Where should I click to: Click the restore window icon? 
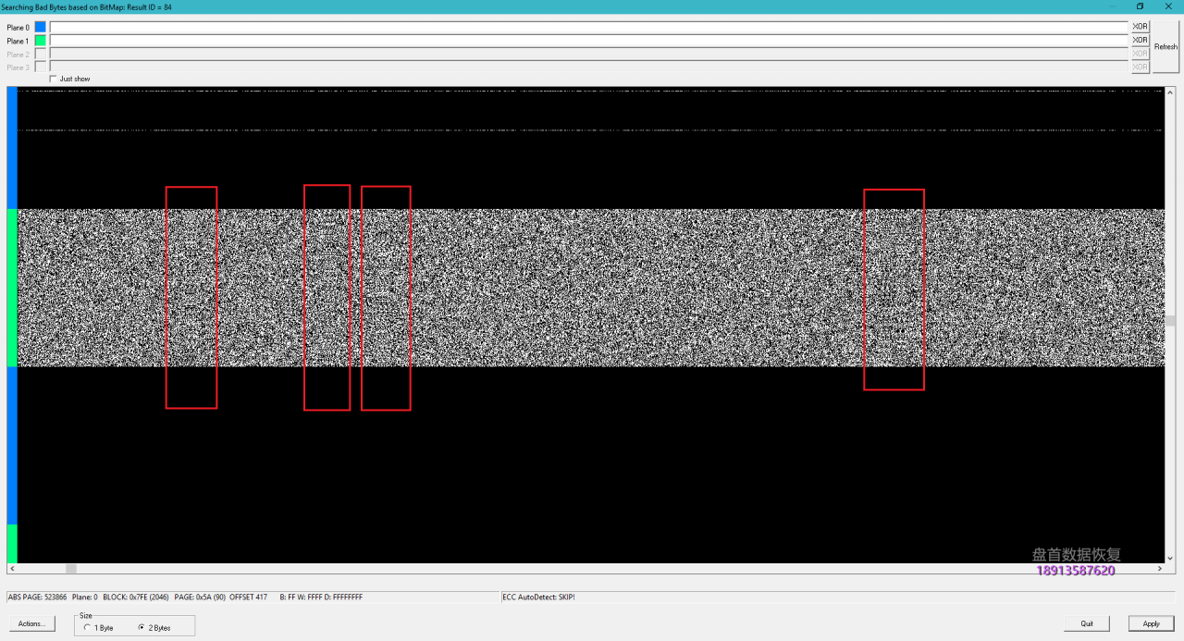pyautogui.click(x=1140, y=6)
